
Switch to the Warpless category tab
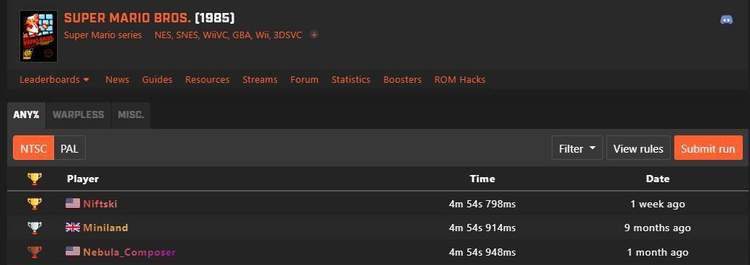(78, 115)
